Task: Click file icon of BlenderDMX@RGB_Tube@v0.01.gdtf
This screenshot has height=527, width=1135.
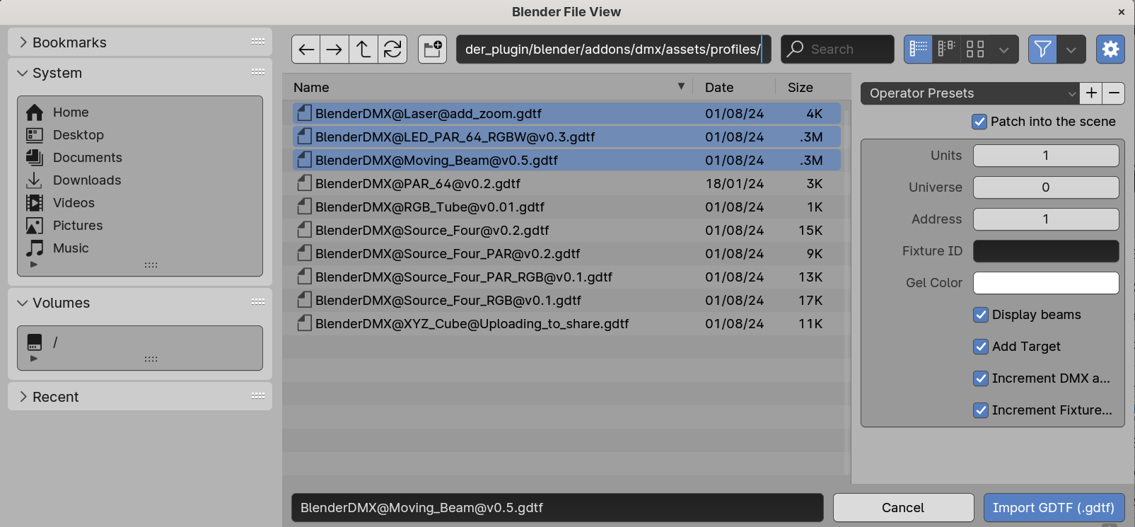Action: point(305,207)
